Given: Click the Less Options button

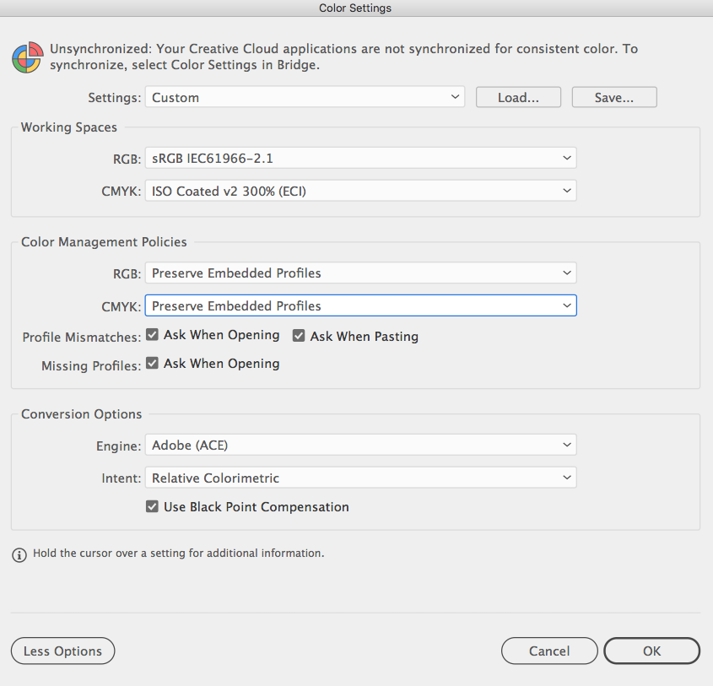Looking at the screenshot, I should click(x=62, y=651).
